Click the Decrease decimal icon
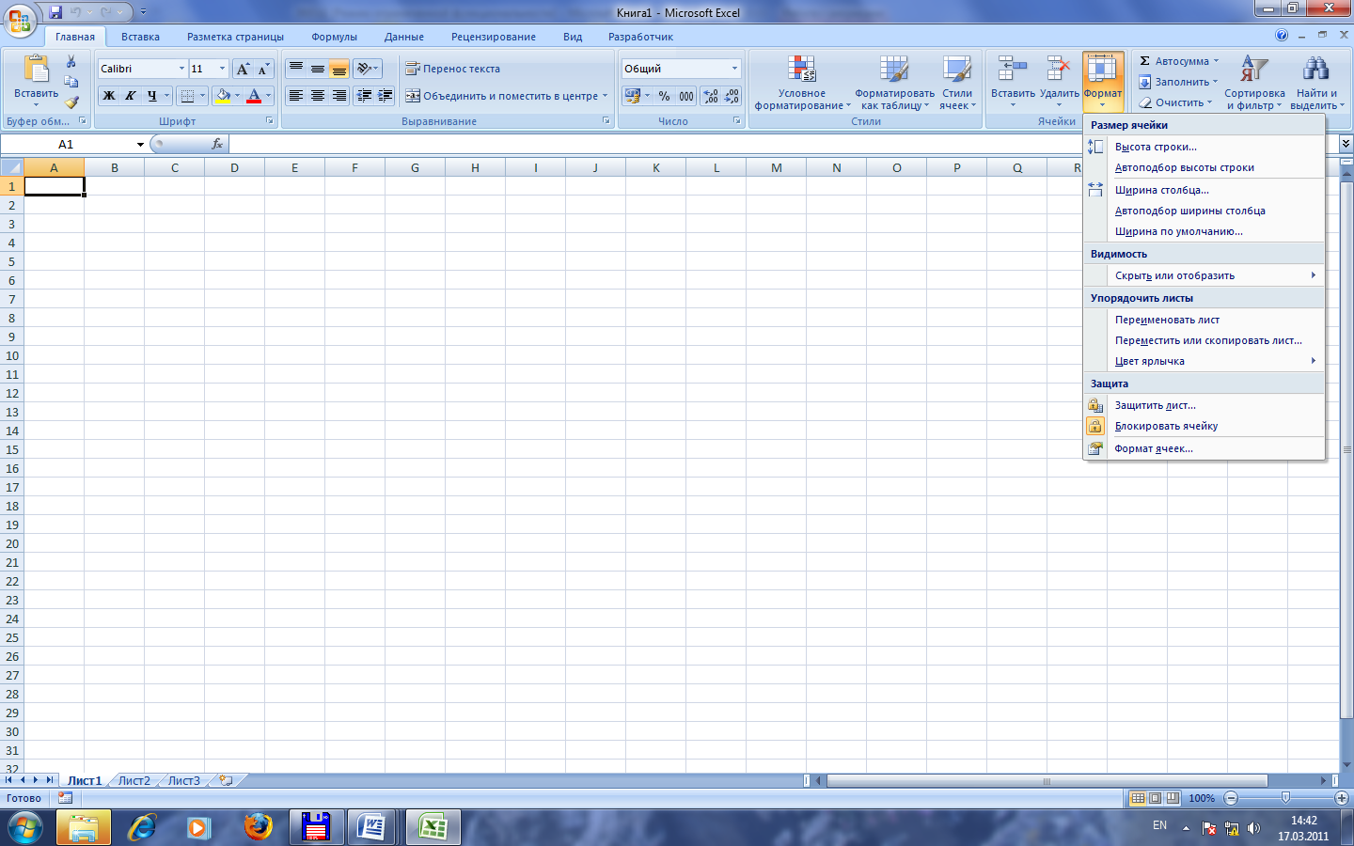Viewport: 1354px width, 846px height. pos(732,96)
